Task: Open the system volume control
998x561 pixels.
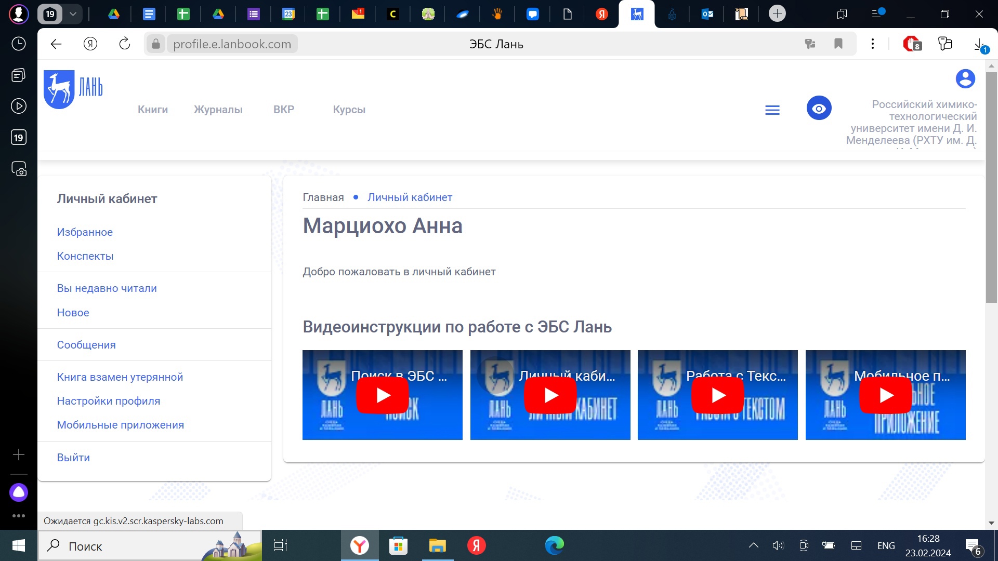Action: tap(778, 545)
